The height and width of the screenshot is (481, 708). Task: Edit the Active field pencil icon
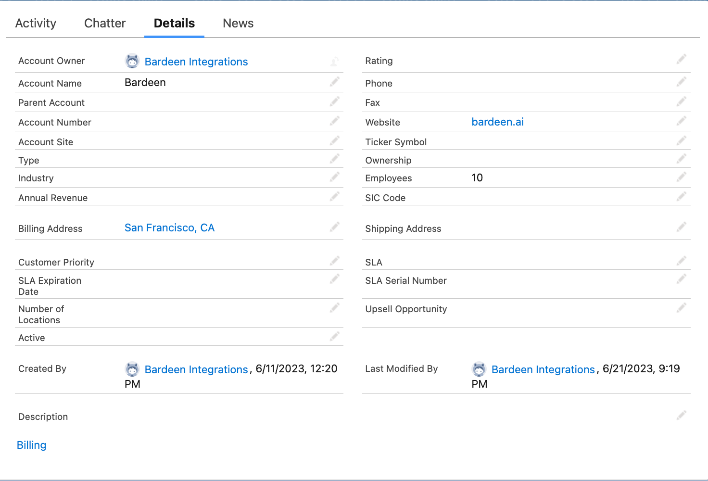[335, 336]
